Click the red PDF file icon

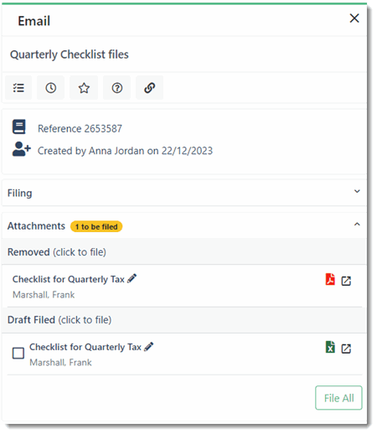coord(330,279)
